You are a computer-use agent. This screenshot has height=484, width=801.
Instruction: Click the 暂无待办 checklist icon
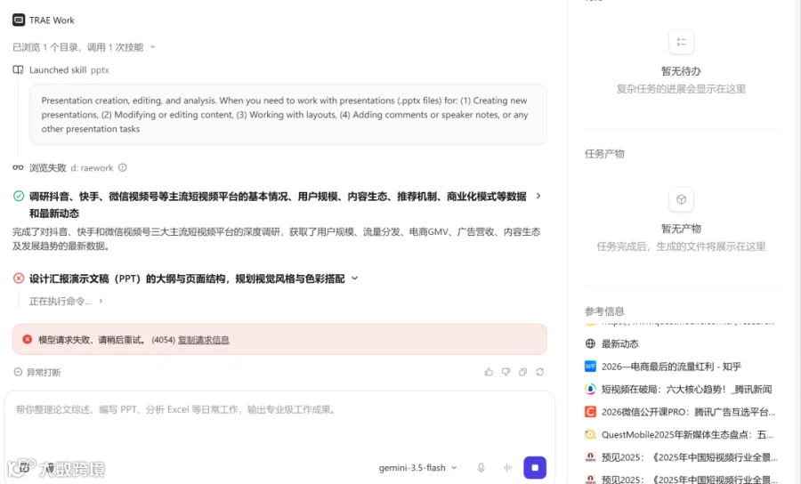[681, 42]
